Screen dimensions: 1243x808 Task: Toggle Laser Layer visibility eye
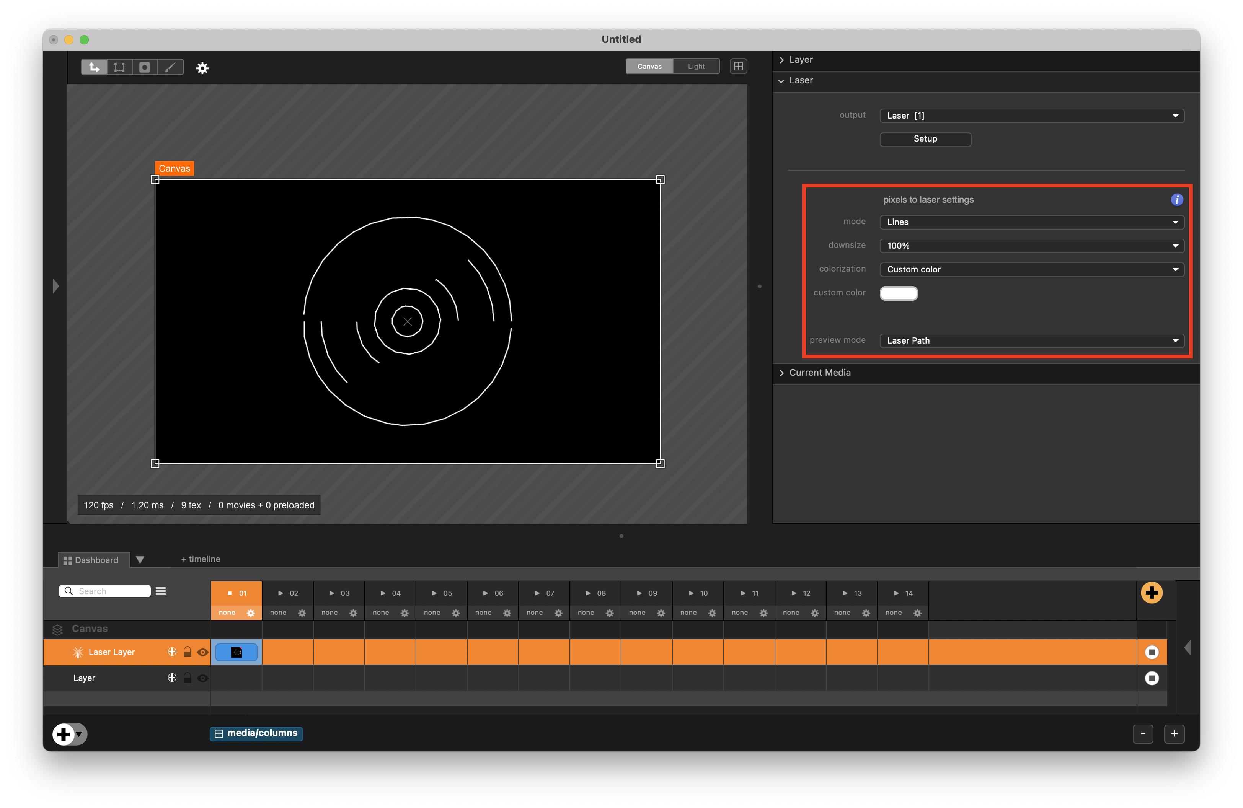coord(203,652)
